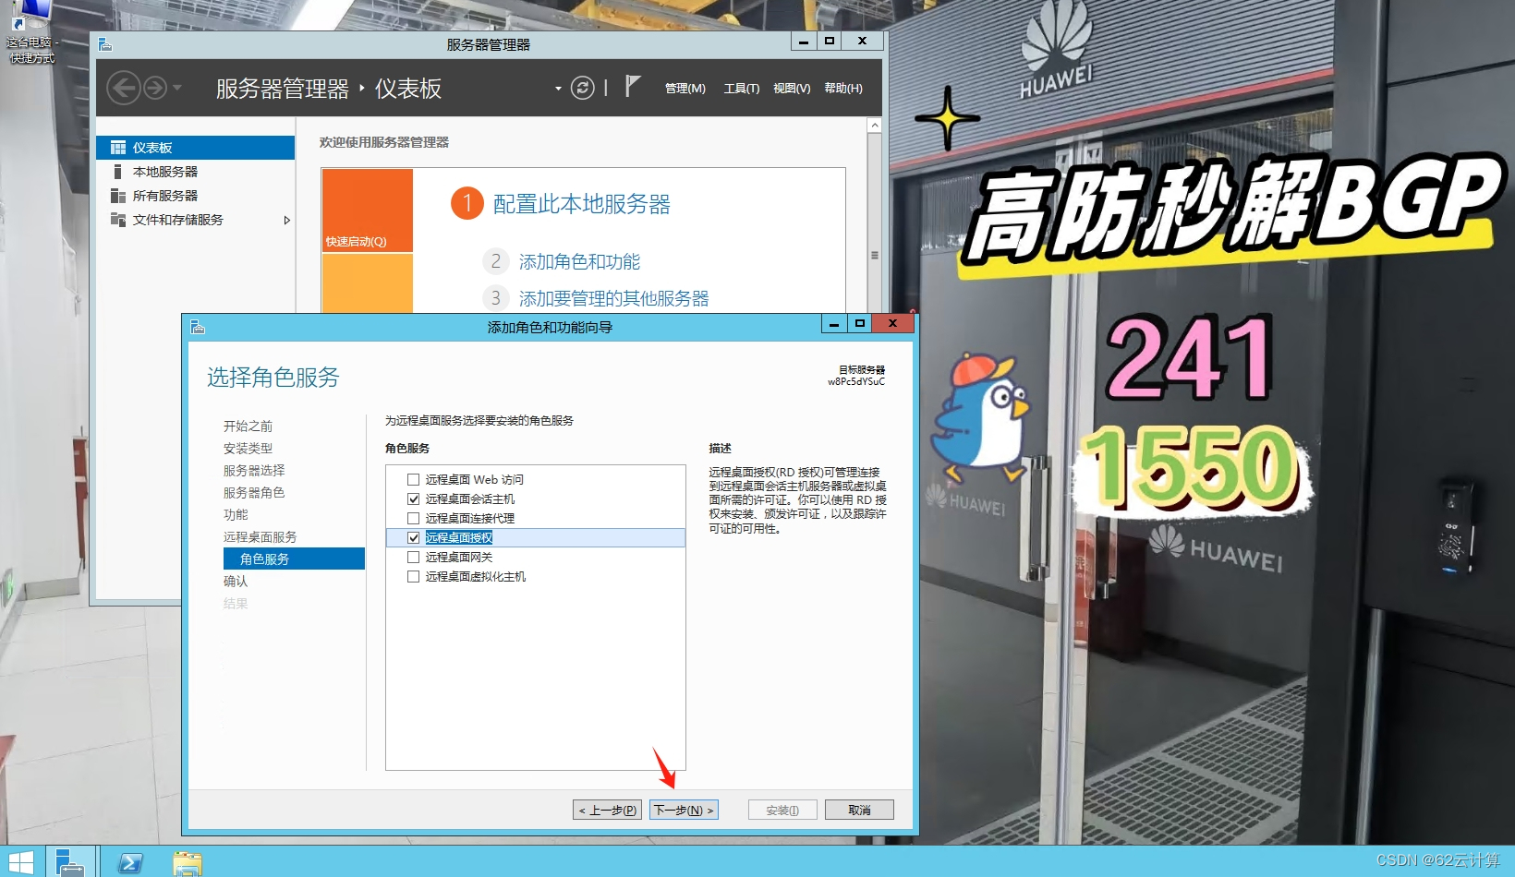Click 配置此本地服务器 link
This screenshot has width=1515, height=877.
click(x=581, y=204)
